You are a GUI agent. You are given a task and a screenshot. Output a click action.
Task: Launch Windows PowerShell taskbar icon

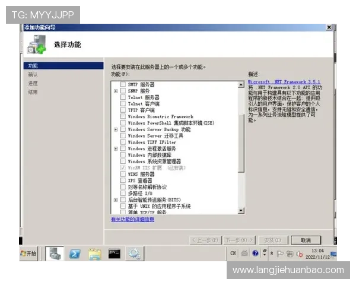click(75, 254)
